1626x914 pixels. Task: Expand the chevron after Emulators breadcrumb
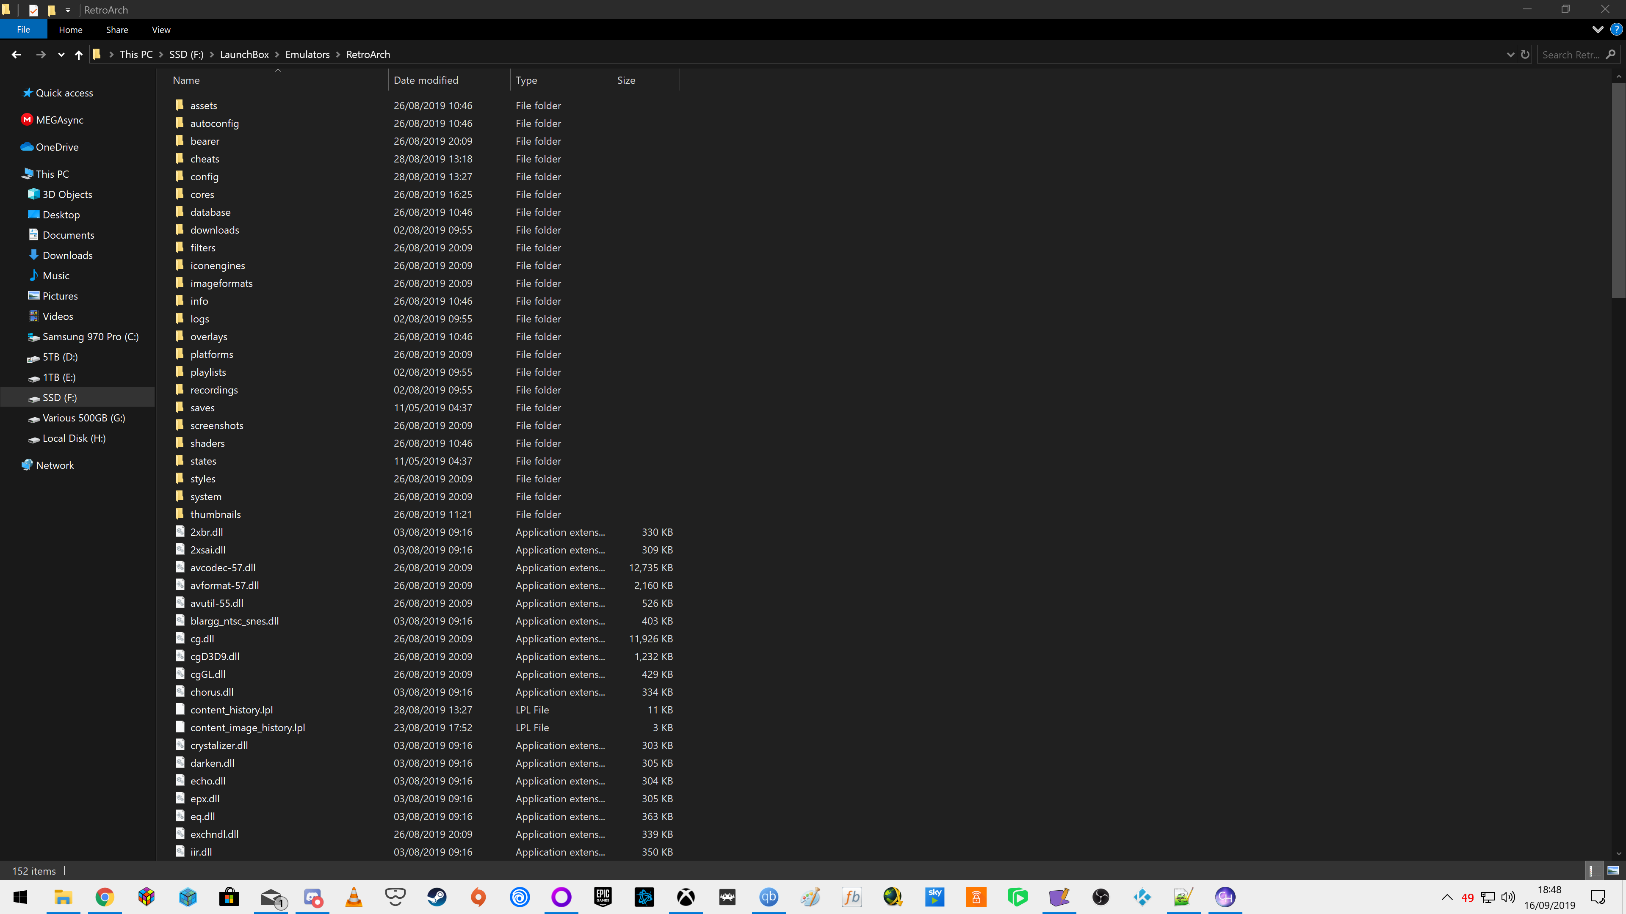point(338,54)
